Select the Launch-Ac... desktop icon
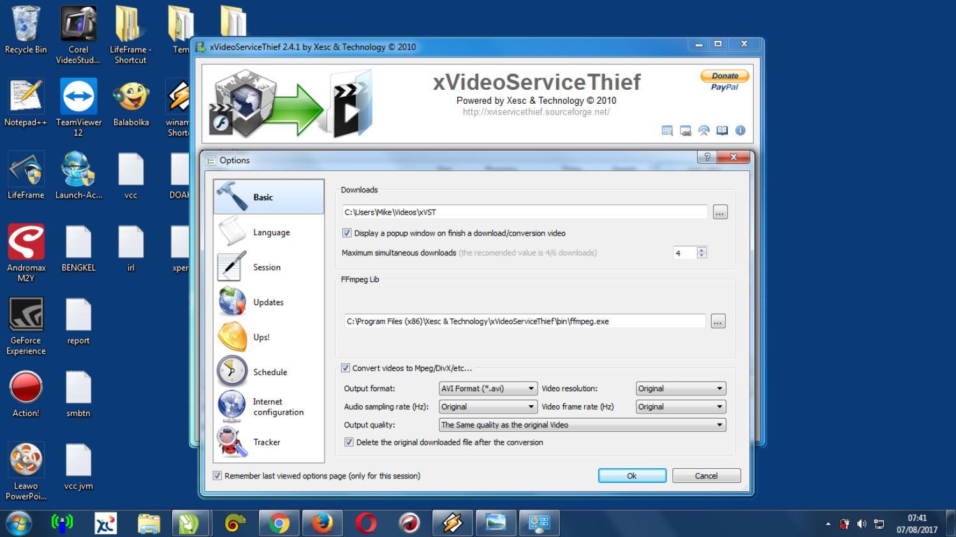This screenshot has width=956, height=537. pos(78,175)
